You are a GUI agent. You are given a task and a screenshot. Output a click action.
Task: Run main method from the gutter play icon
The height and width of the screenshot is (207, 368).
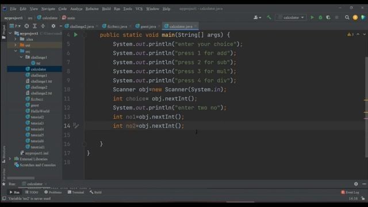(x=75, y=34)
